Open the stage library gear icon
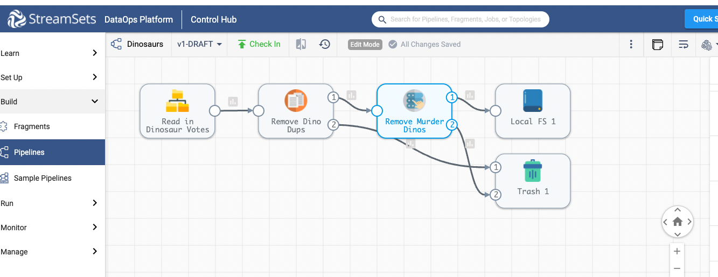 tap(707, 45)
